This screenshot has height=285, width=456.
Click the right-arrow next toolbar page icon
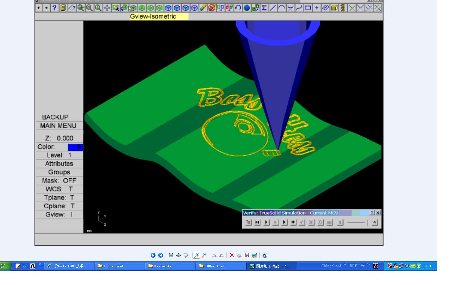46,8
